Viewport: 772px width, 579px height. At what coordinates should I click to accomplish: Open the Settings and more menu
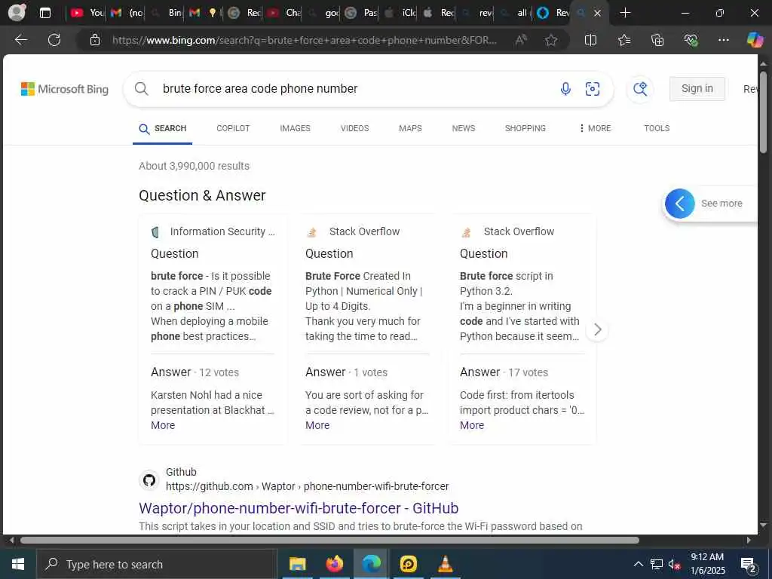723,40
